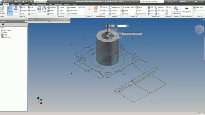
Task: Click the Derive tool
Action: coord(31,14)
